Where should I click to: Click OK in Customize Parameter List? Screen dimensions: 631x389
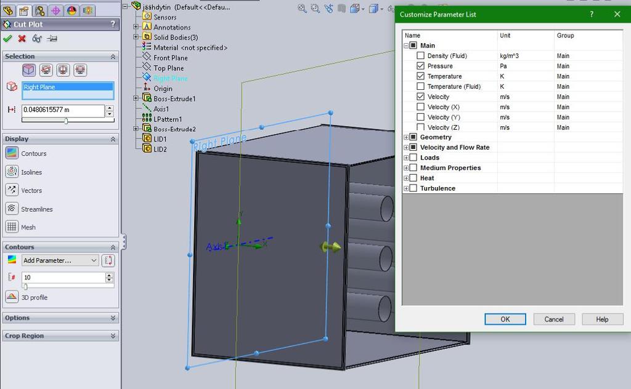click(x=505, y=319)
